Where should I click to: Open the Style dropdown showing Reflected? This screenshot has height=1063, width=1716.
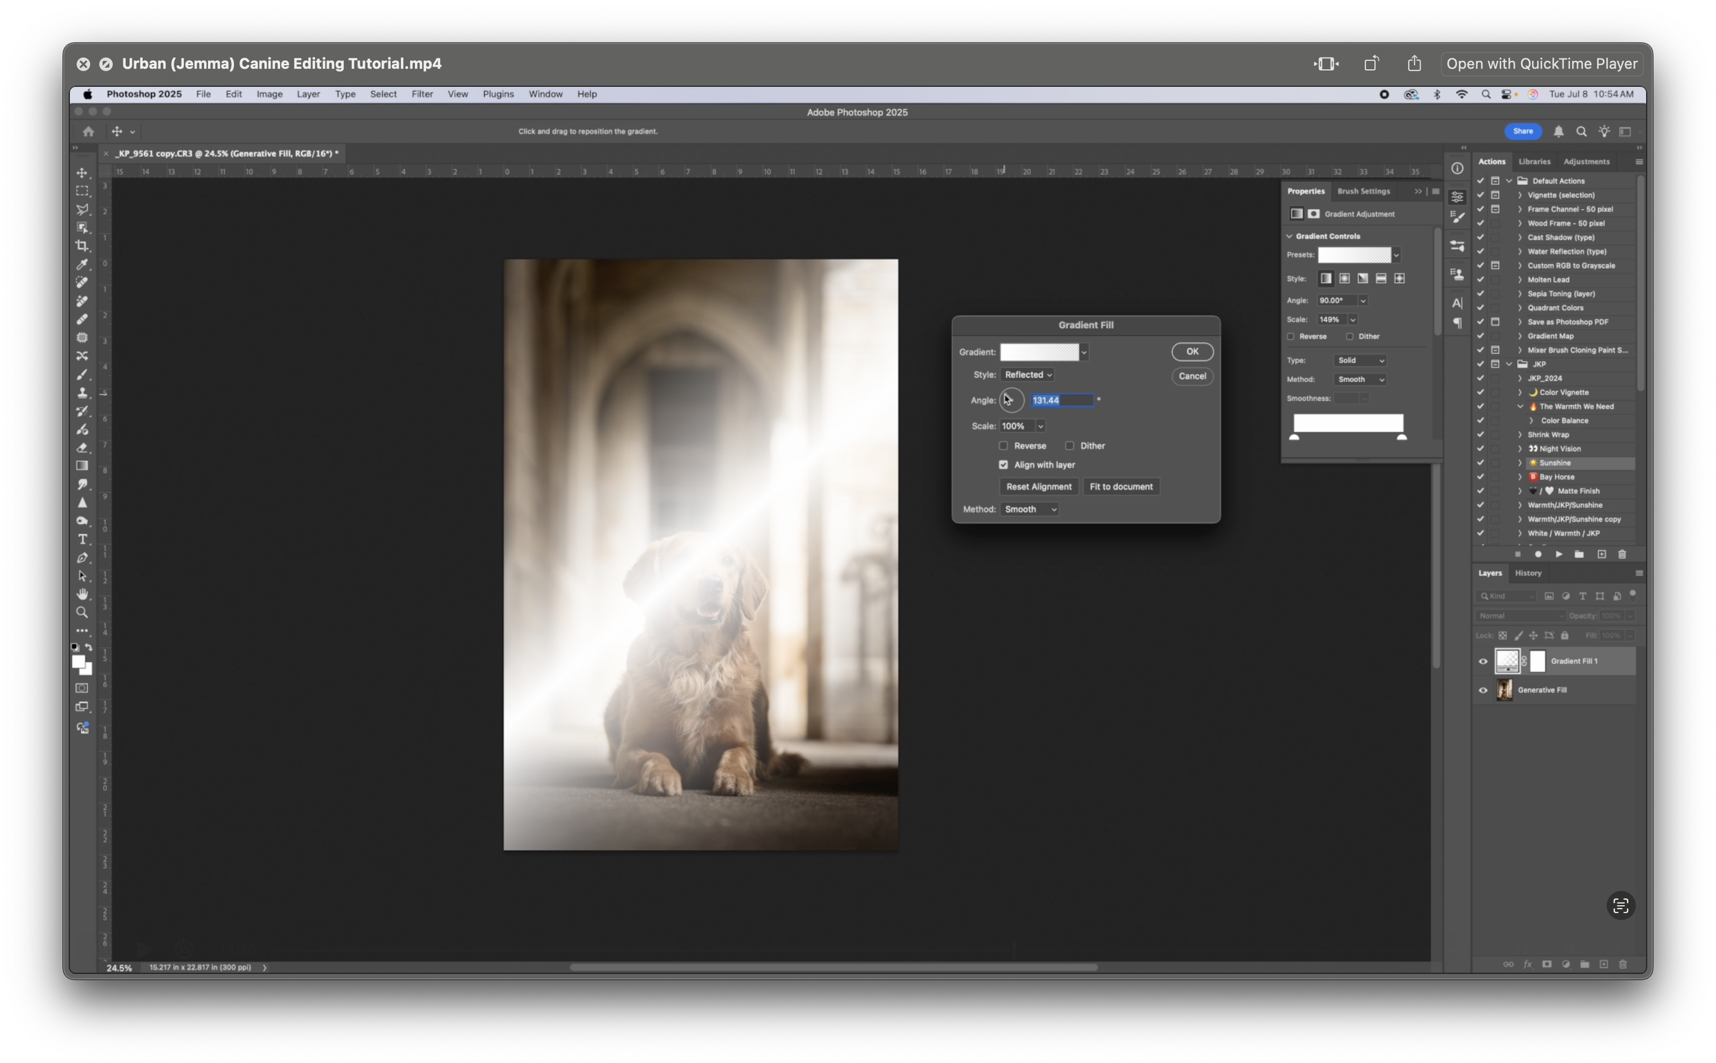pyautogui.click(x=1028, y=375)
